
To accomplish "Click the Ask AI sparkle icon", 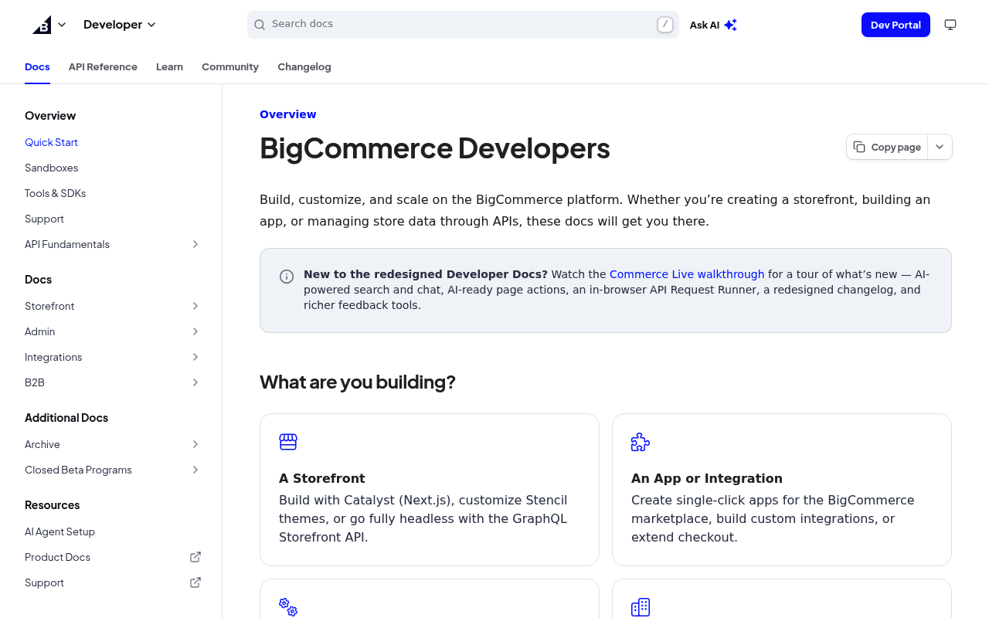I will (x=730, y=25).
